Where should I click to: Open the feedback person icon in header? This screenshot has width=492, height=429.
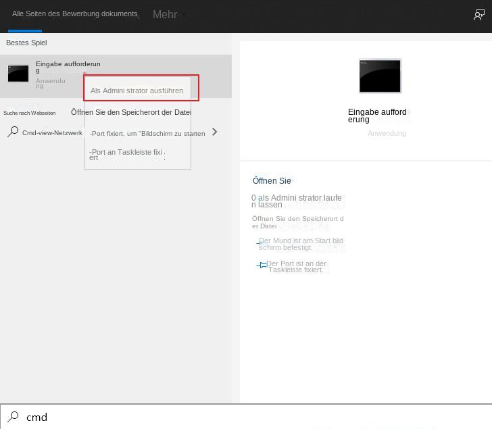478,14
